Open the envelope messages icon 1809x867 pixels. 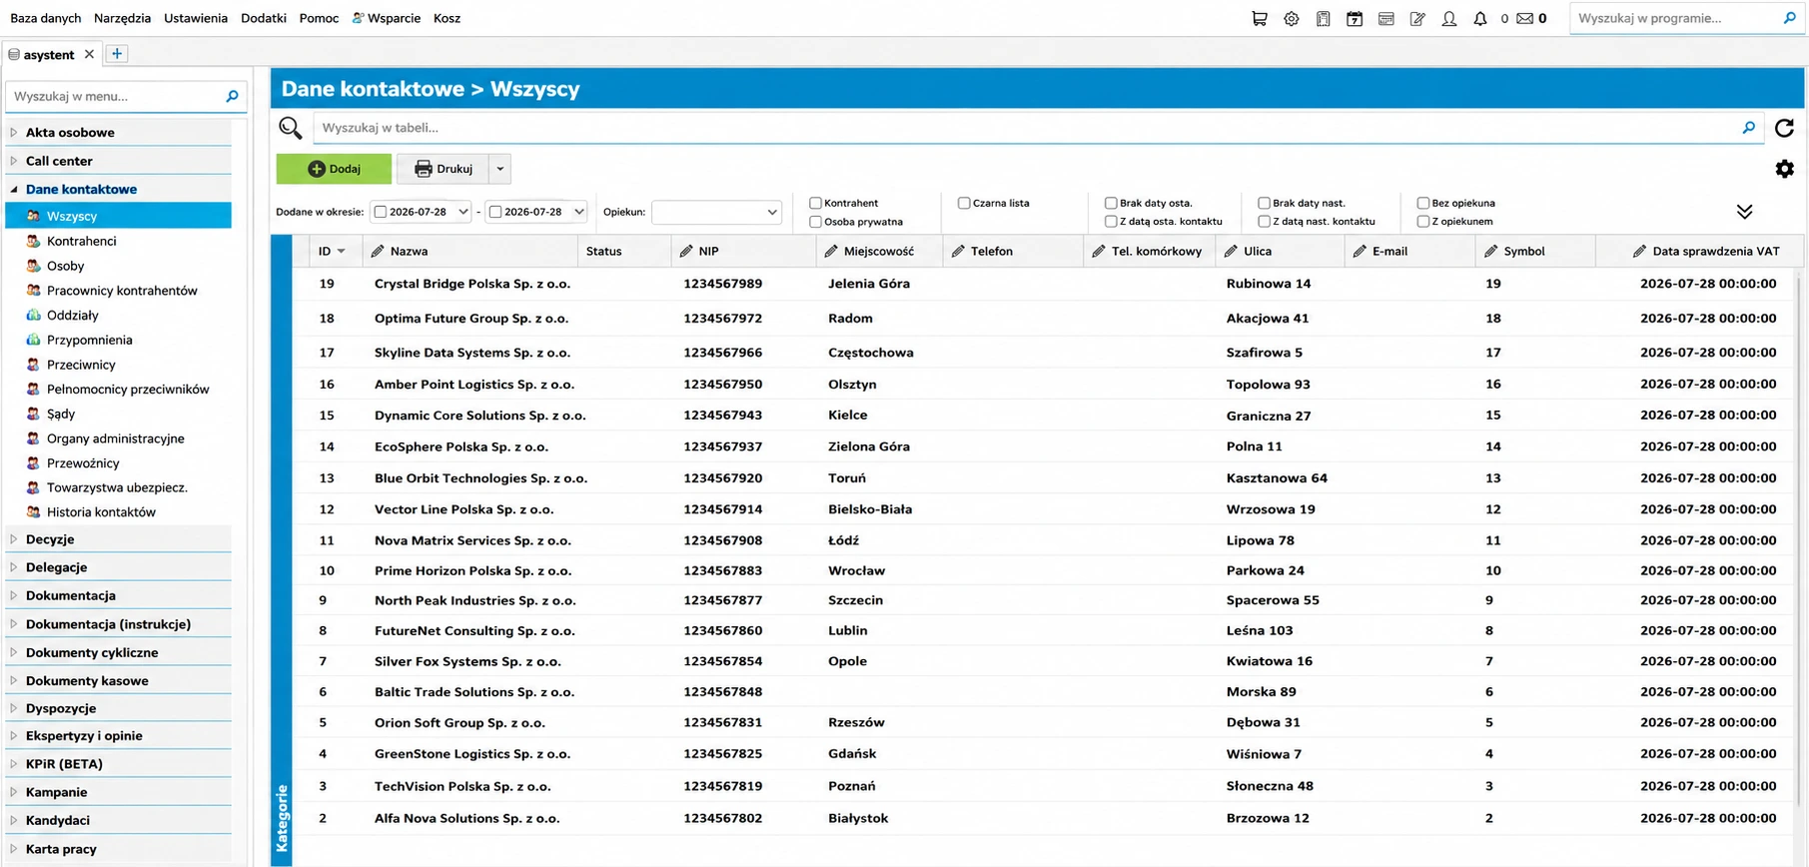1525,18
